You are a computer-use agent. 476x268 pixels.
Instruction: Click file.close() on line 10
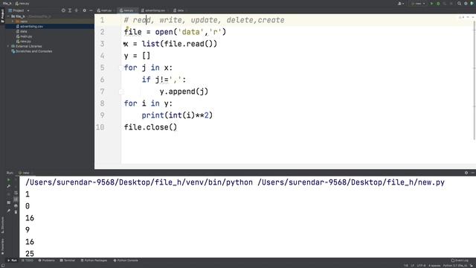coord(150,127)
